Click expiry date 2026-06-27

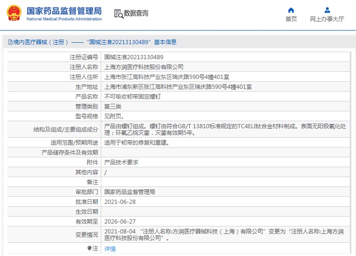(x=120, y=222)
